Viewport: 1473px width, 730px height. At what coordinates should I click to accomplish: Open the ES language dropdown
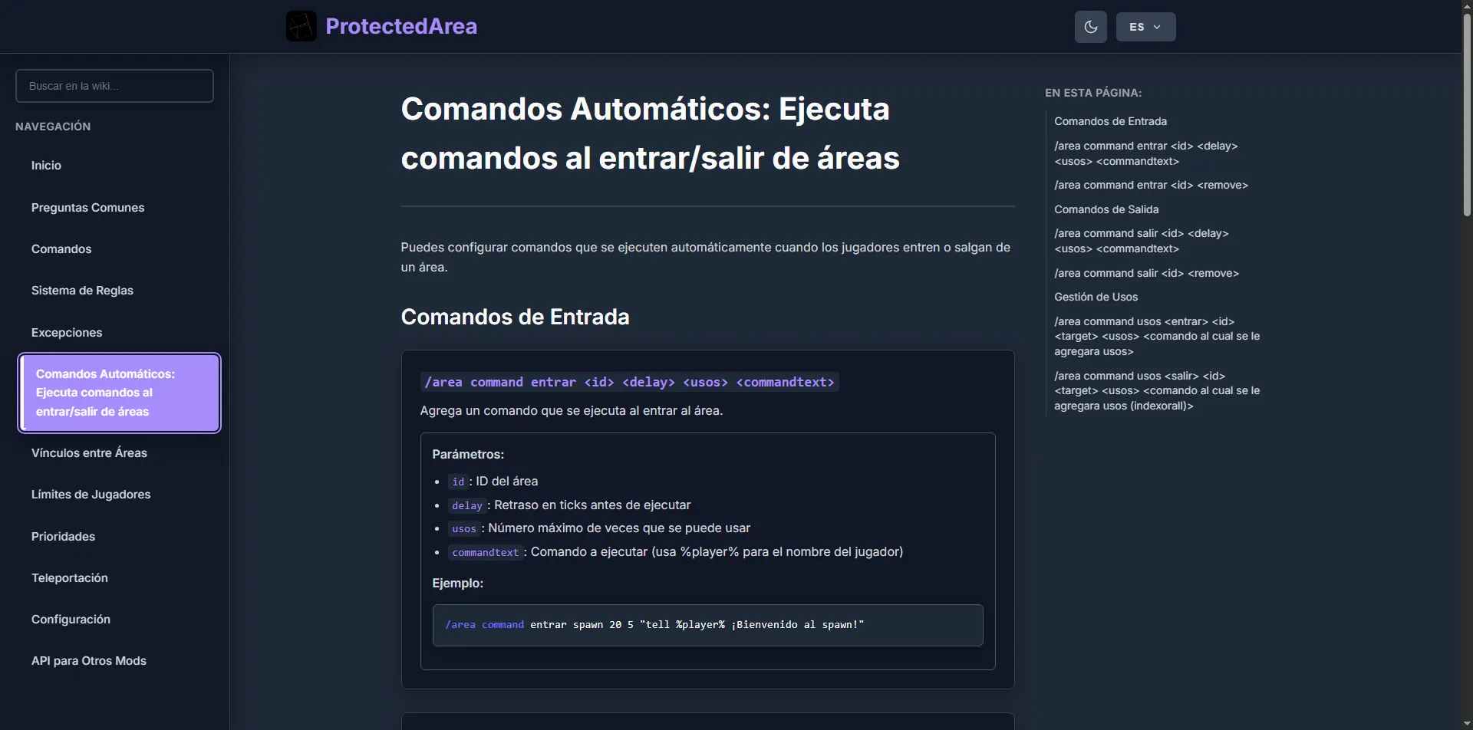click(x=1145, y=26)
